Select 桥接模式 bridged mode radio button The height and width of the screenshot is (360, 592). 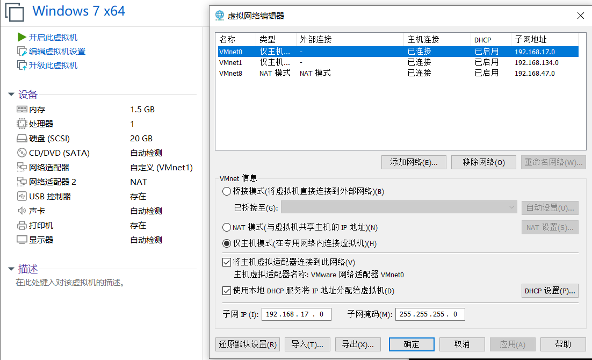coord(227,191)
